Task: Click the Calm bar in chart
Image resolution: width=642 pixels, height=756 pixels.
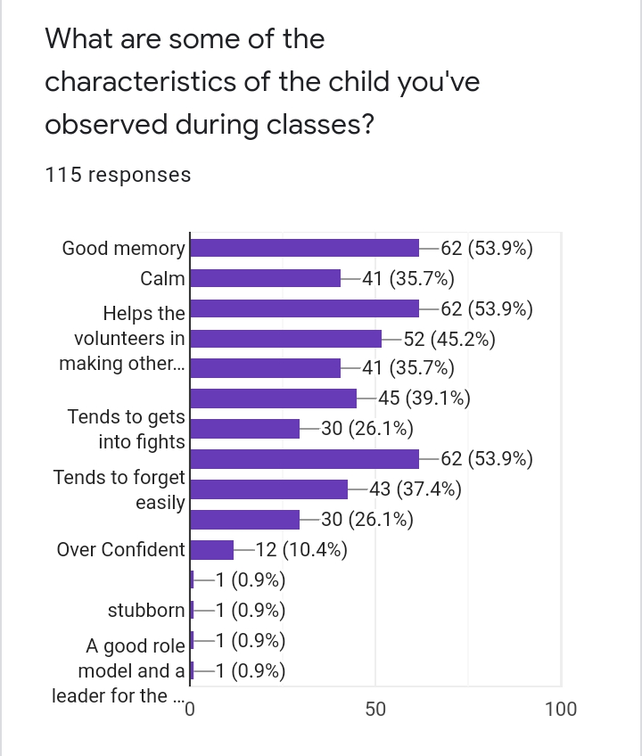Action: click(266, 278)
